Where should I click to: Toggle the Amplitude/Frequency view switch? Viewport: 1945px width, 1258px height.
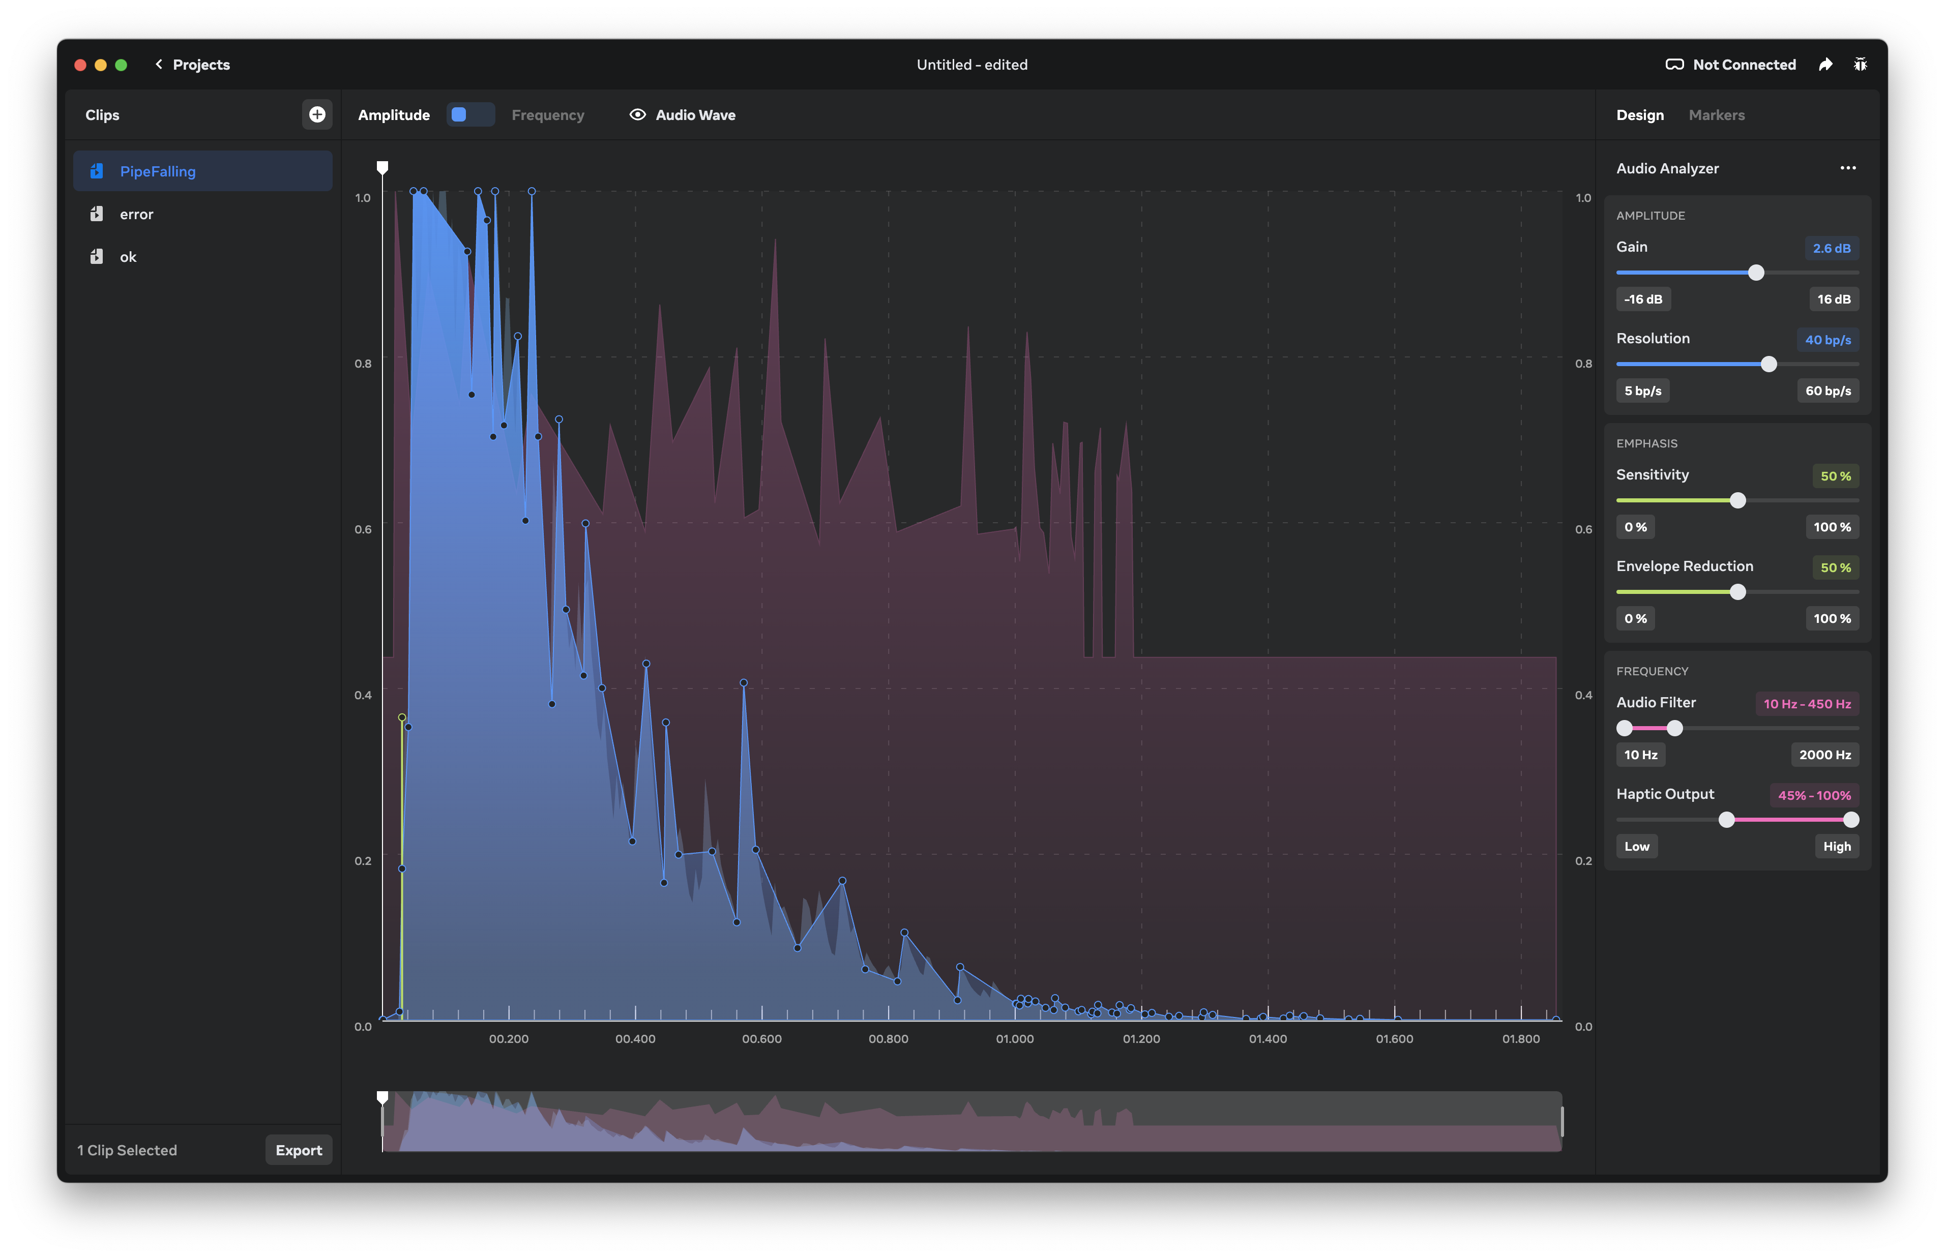(x=469, y=115)
